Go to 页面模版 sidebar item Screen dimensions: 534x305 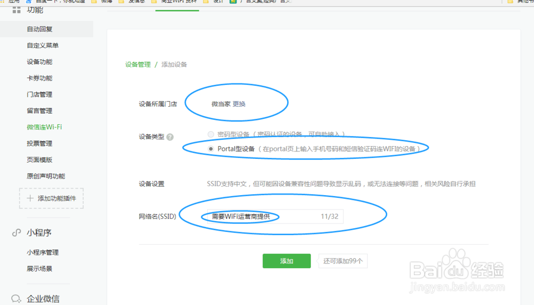[x=40, y=160]
